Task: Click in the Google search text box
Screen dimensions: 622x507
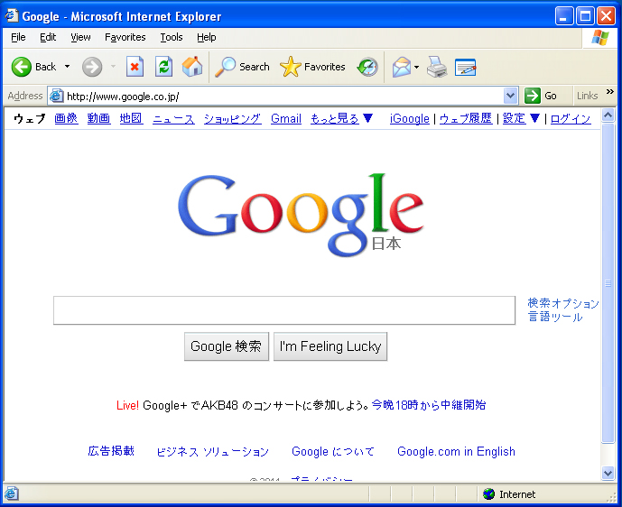Action: click(284, 310)
